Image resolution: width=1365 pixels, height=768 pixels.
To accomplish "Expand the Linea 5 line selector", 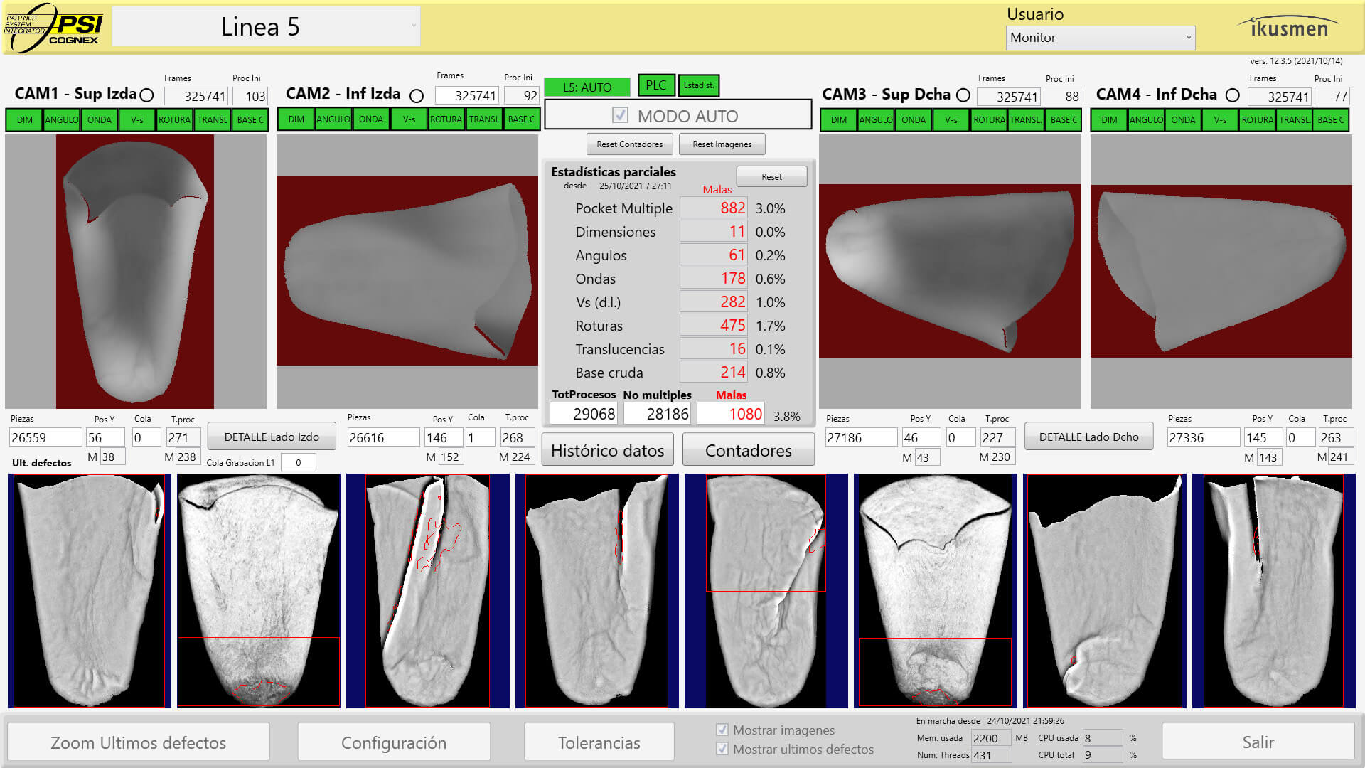I will 266,27.
